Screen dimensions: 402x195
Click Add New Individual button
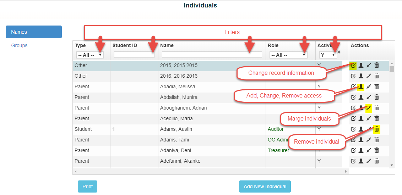(x=265, y=186)
